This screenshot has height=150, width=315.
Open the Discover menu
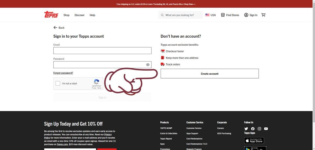[x=80, y=15]
